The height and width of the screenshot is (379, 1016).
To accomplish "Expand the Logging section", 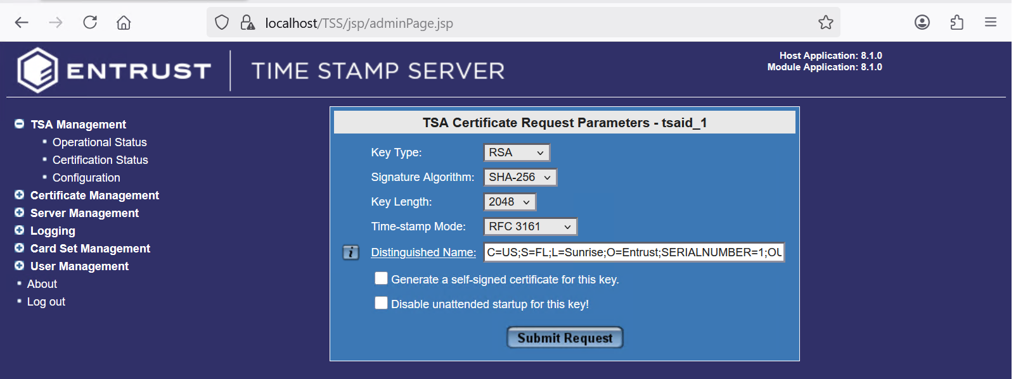I will click(x=20, y=230).
